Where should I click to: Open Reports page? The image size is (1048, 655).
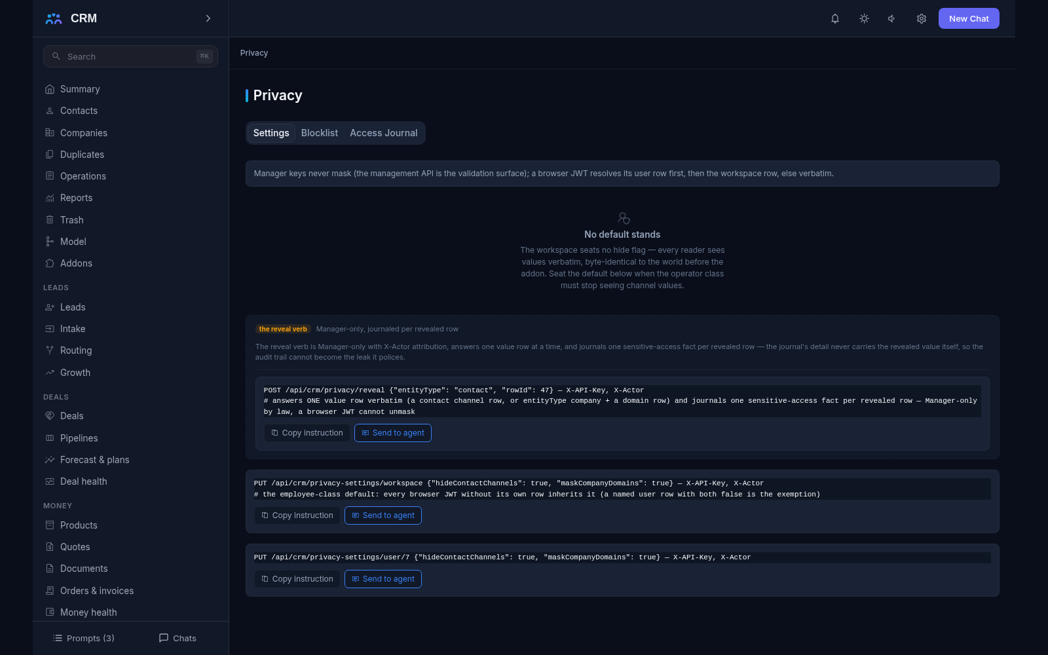pos(130,198)
